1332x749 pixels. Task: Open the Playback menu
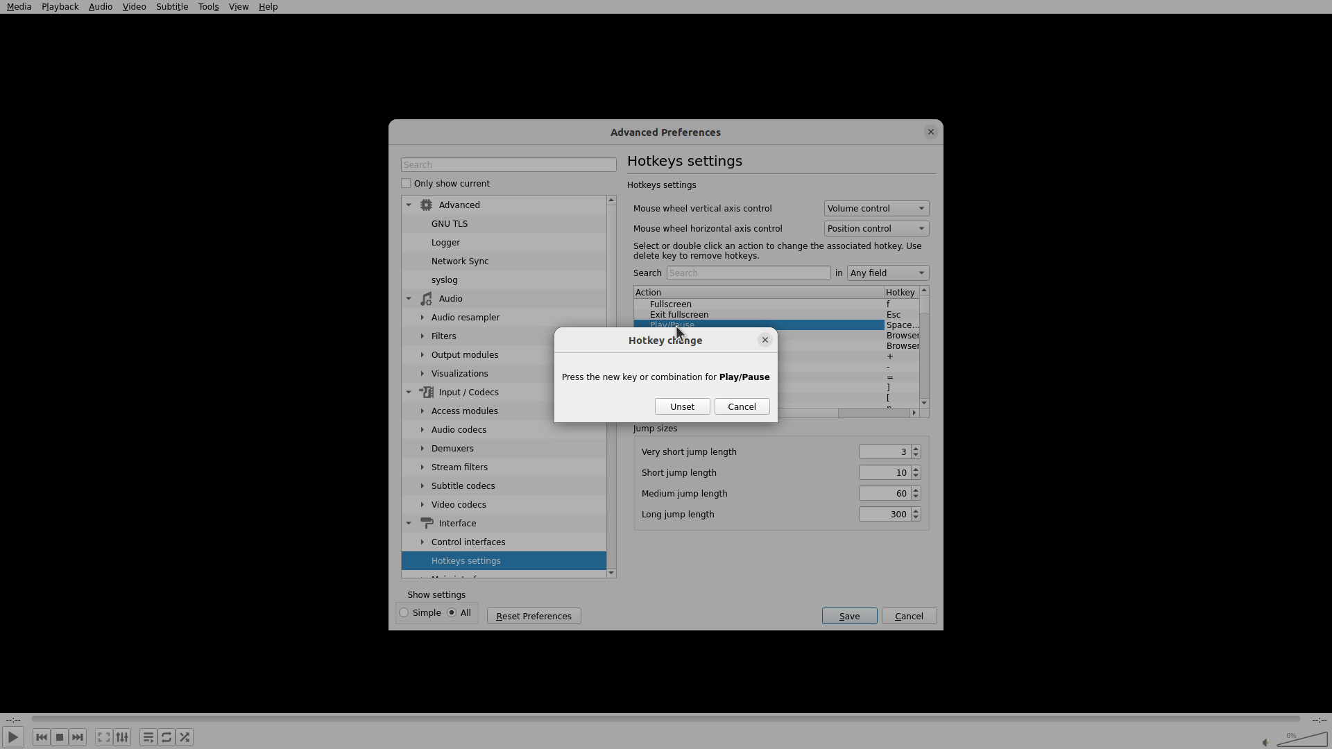(60, 7)
